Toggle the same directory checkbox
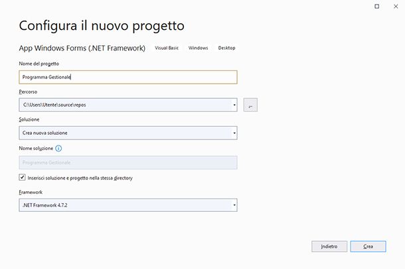This screenshot has width=405, height=269. [x=23, y=178]
